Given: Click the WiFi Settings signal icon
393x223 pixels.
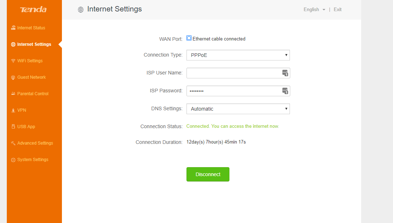Looking at the screenshot, I should (13, 61).
